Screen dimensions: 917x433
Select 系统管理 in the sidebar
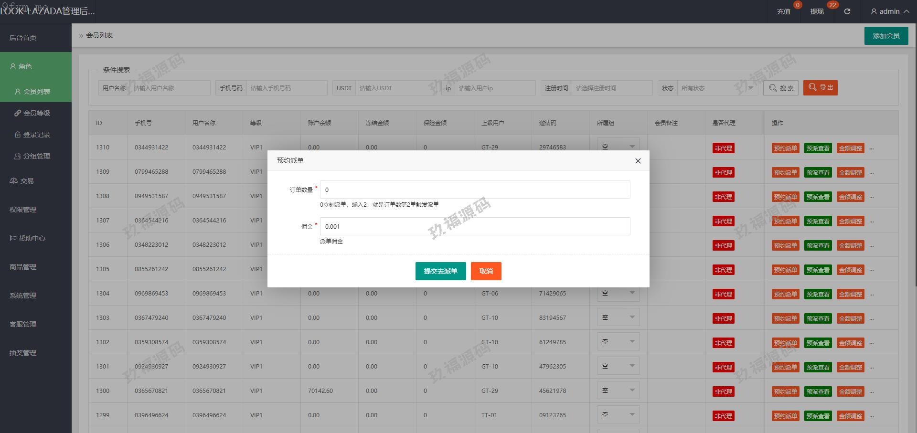tap(23, 296)
